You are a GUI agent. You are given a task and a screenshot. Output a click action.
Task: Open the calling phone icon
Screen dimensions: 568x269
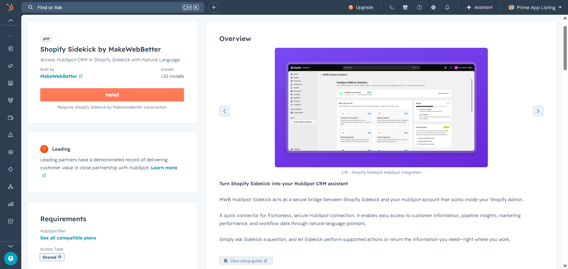pyautogui.click(x=391, y=7)
